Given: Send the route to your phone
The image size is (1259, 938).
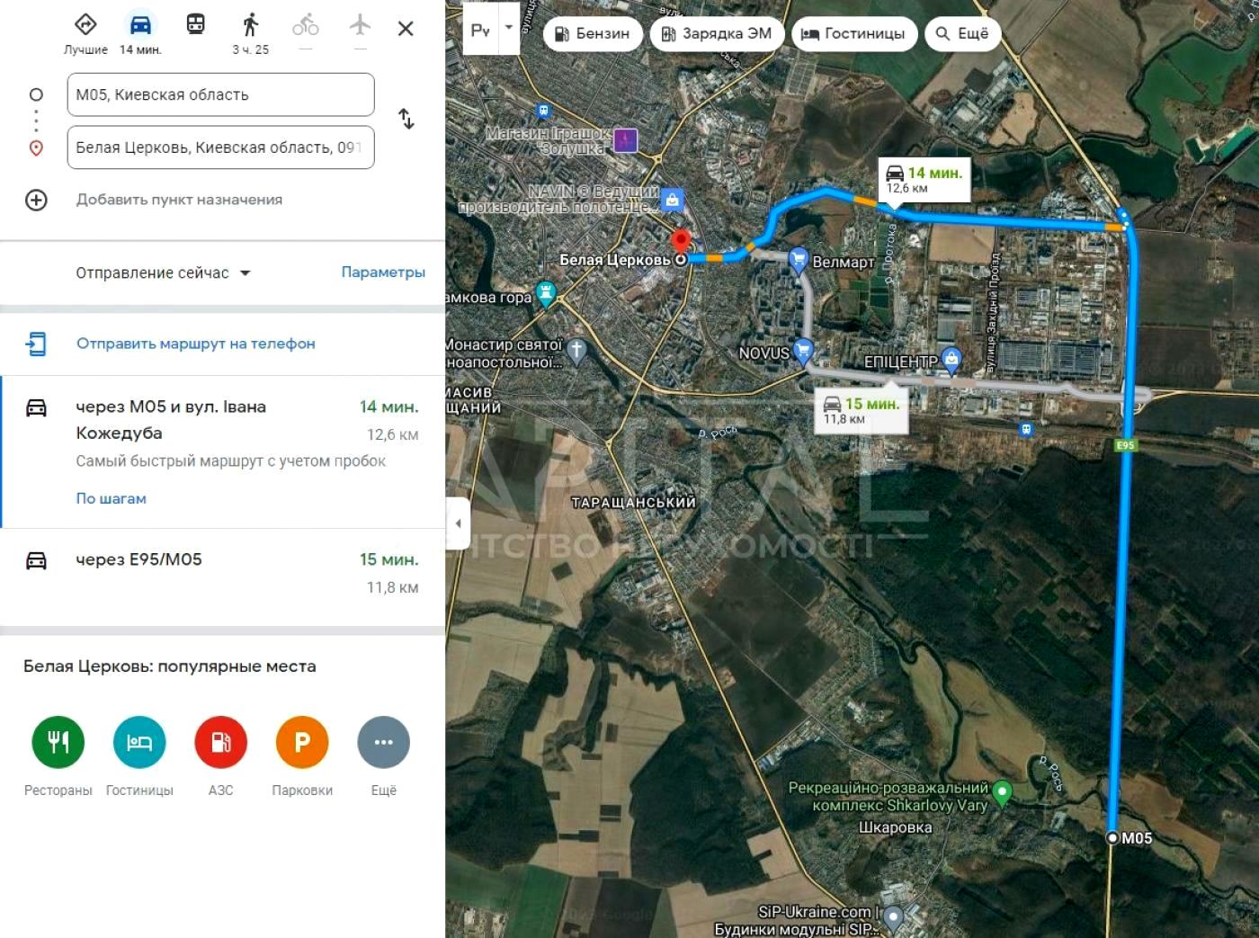Looking at the screenshot, I should pyautogui.click(x=196, y=344).
